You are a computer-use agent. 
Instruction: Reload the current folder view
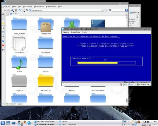(20, 10)
